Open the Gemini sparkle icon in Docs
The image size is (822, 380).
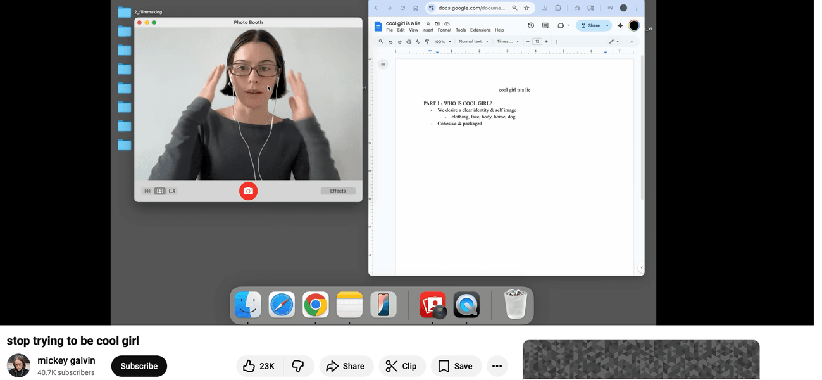(620, 25)
